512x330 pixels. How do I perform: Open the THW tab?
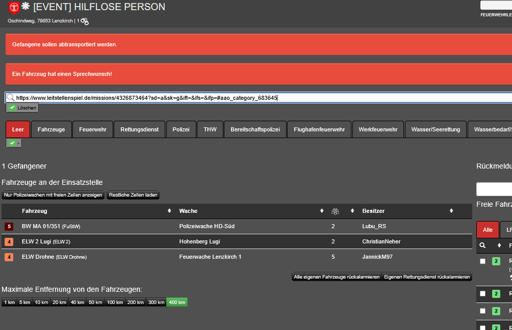tap(210, 129)
